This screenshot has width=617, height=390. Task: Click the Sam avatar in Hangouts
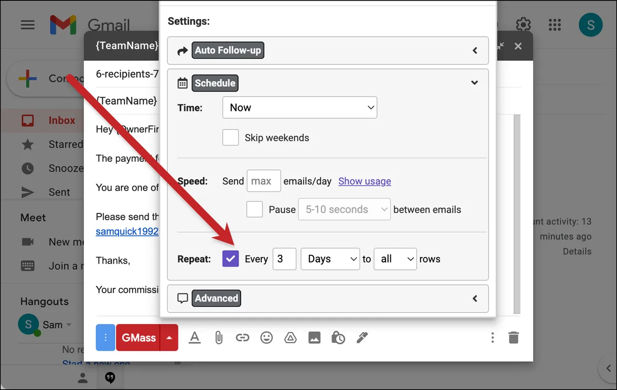[x=29, y=325]
